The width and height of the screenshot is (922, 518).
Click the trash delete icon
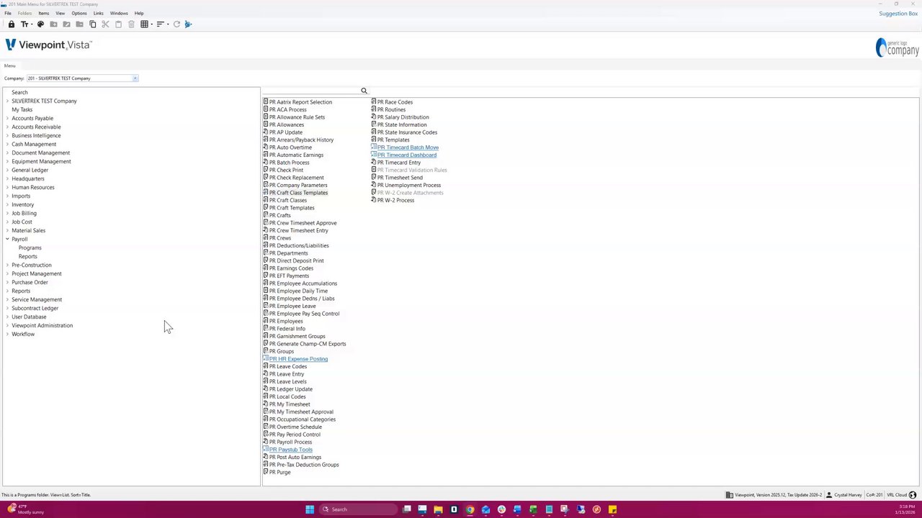click(x=131, y=24)
